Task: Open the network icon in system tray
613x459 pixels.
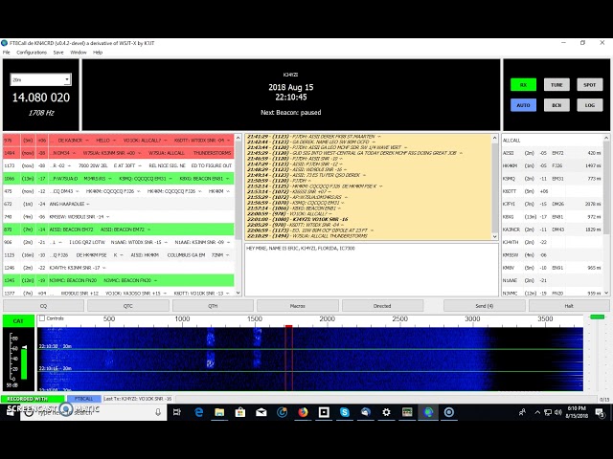Action: pos(548,412)
